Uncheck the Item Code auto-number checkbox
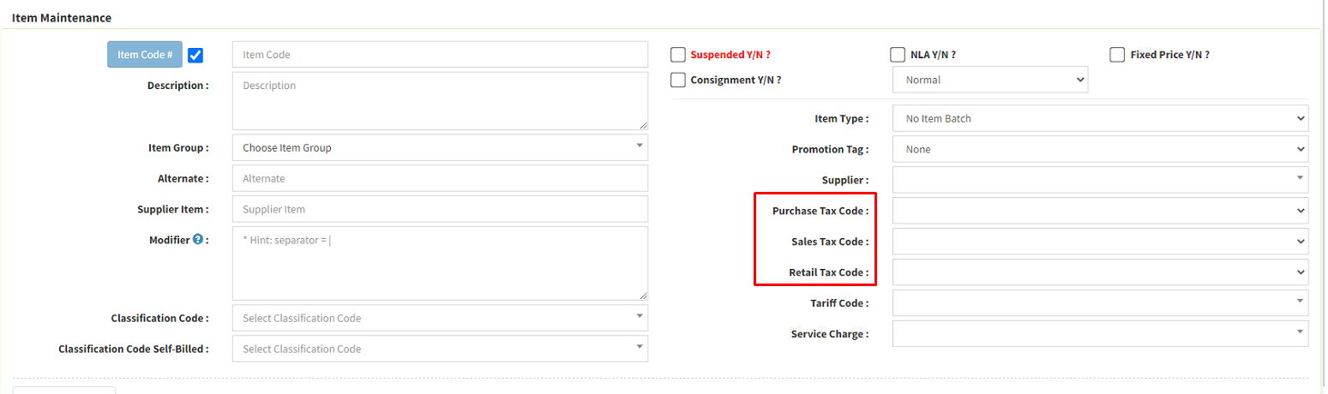 pos(195,56)
